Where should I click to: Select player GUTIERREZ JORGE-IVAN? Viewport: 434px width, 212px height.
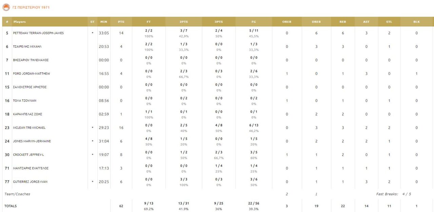tap(30, 182)
